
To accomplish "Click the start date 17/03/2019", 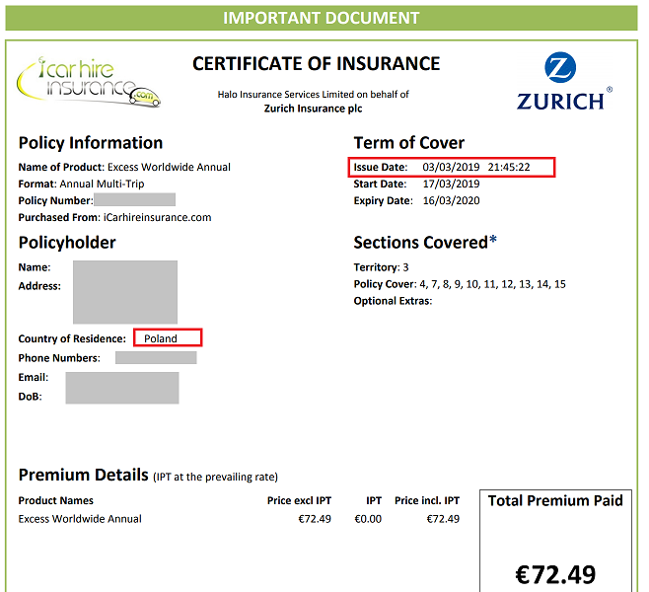I will pos(451,184).
